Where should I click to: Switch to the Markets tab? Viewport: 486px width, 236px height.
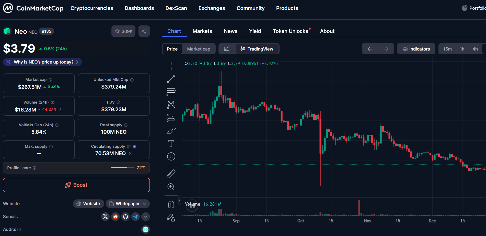(202, 31)
